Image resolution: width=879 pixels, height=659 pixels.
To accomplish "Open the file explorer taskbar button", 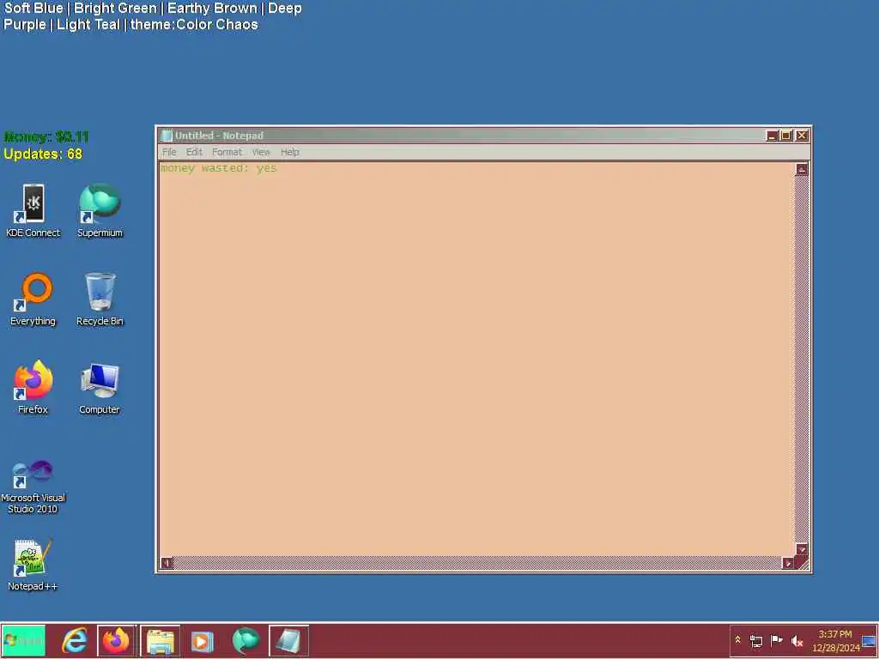I will click(160, 640).
